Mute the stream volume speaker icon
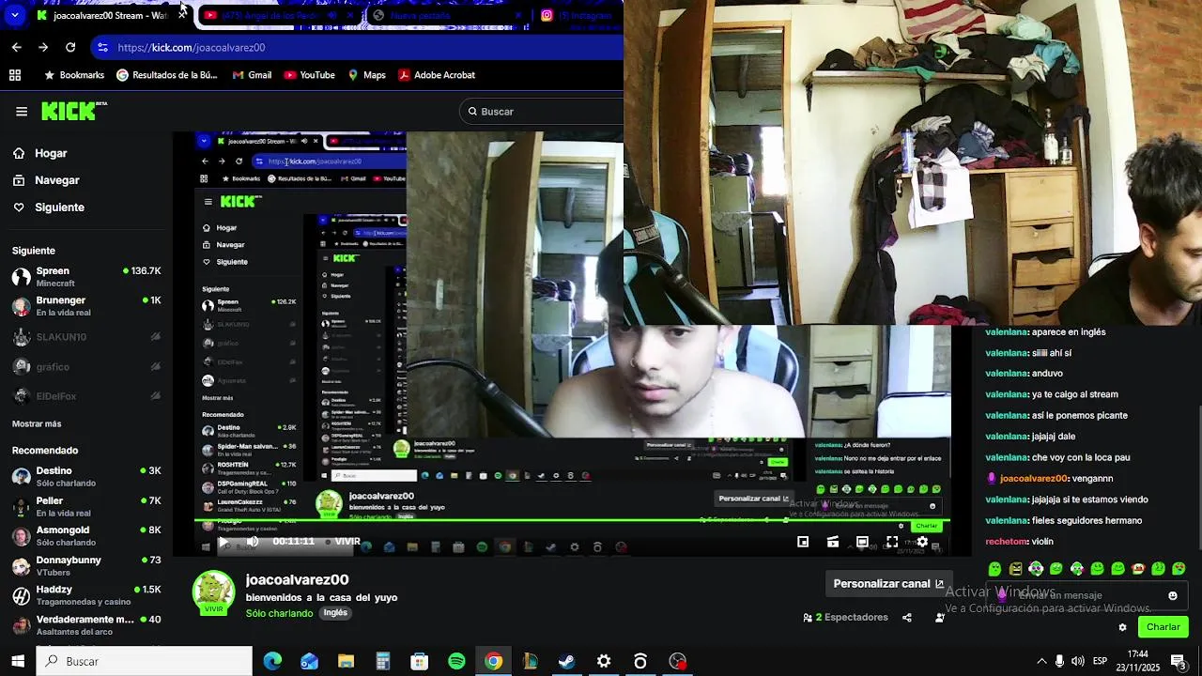 (253, 542)
